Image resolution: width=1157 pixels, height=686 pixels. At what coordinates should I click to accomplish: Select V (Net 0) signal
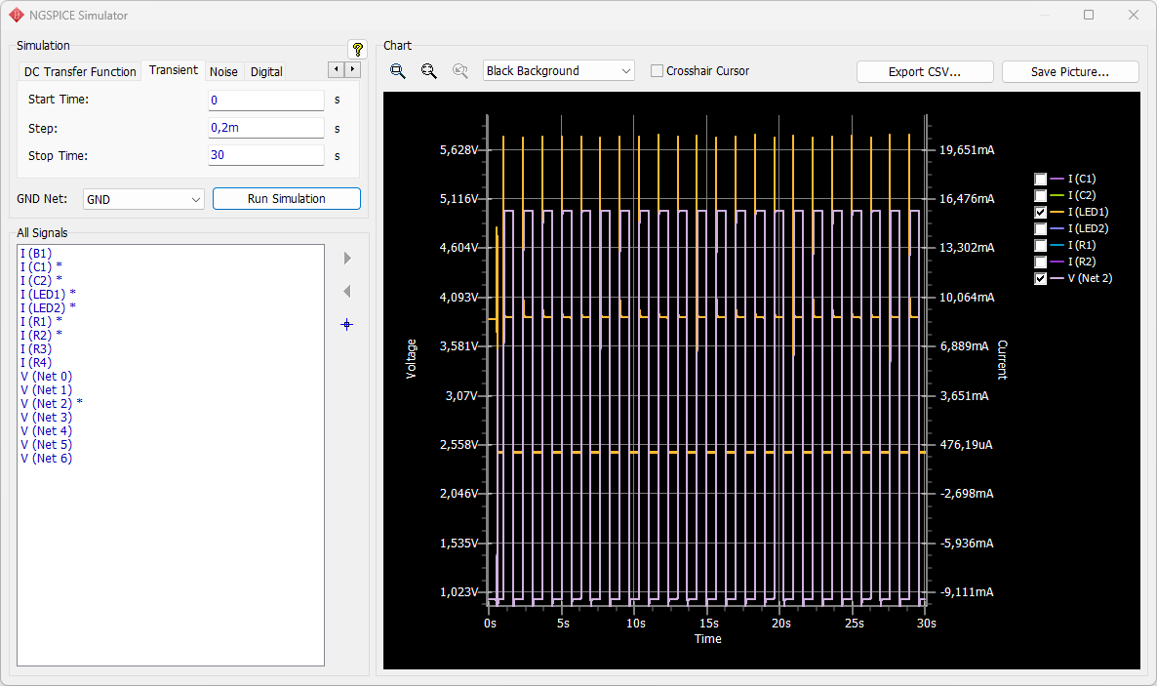pyautogui.click(x=46, y=376)
